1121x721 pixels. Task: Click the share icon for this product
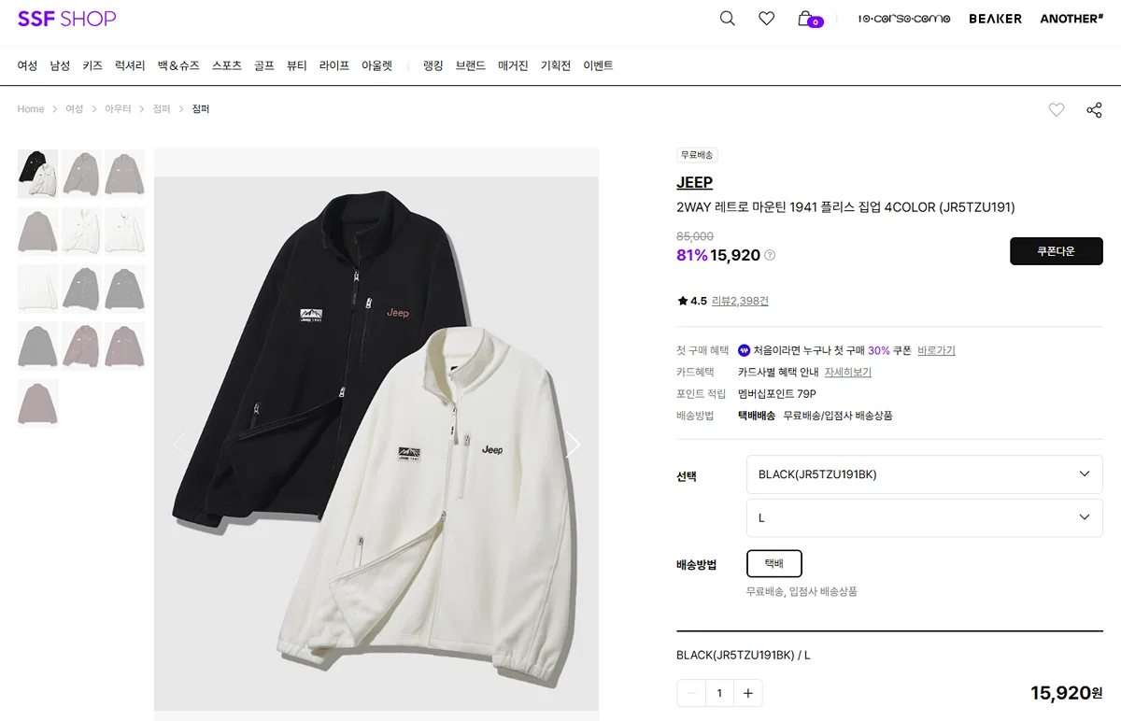click(x=1094, y=110)
